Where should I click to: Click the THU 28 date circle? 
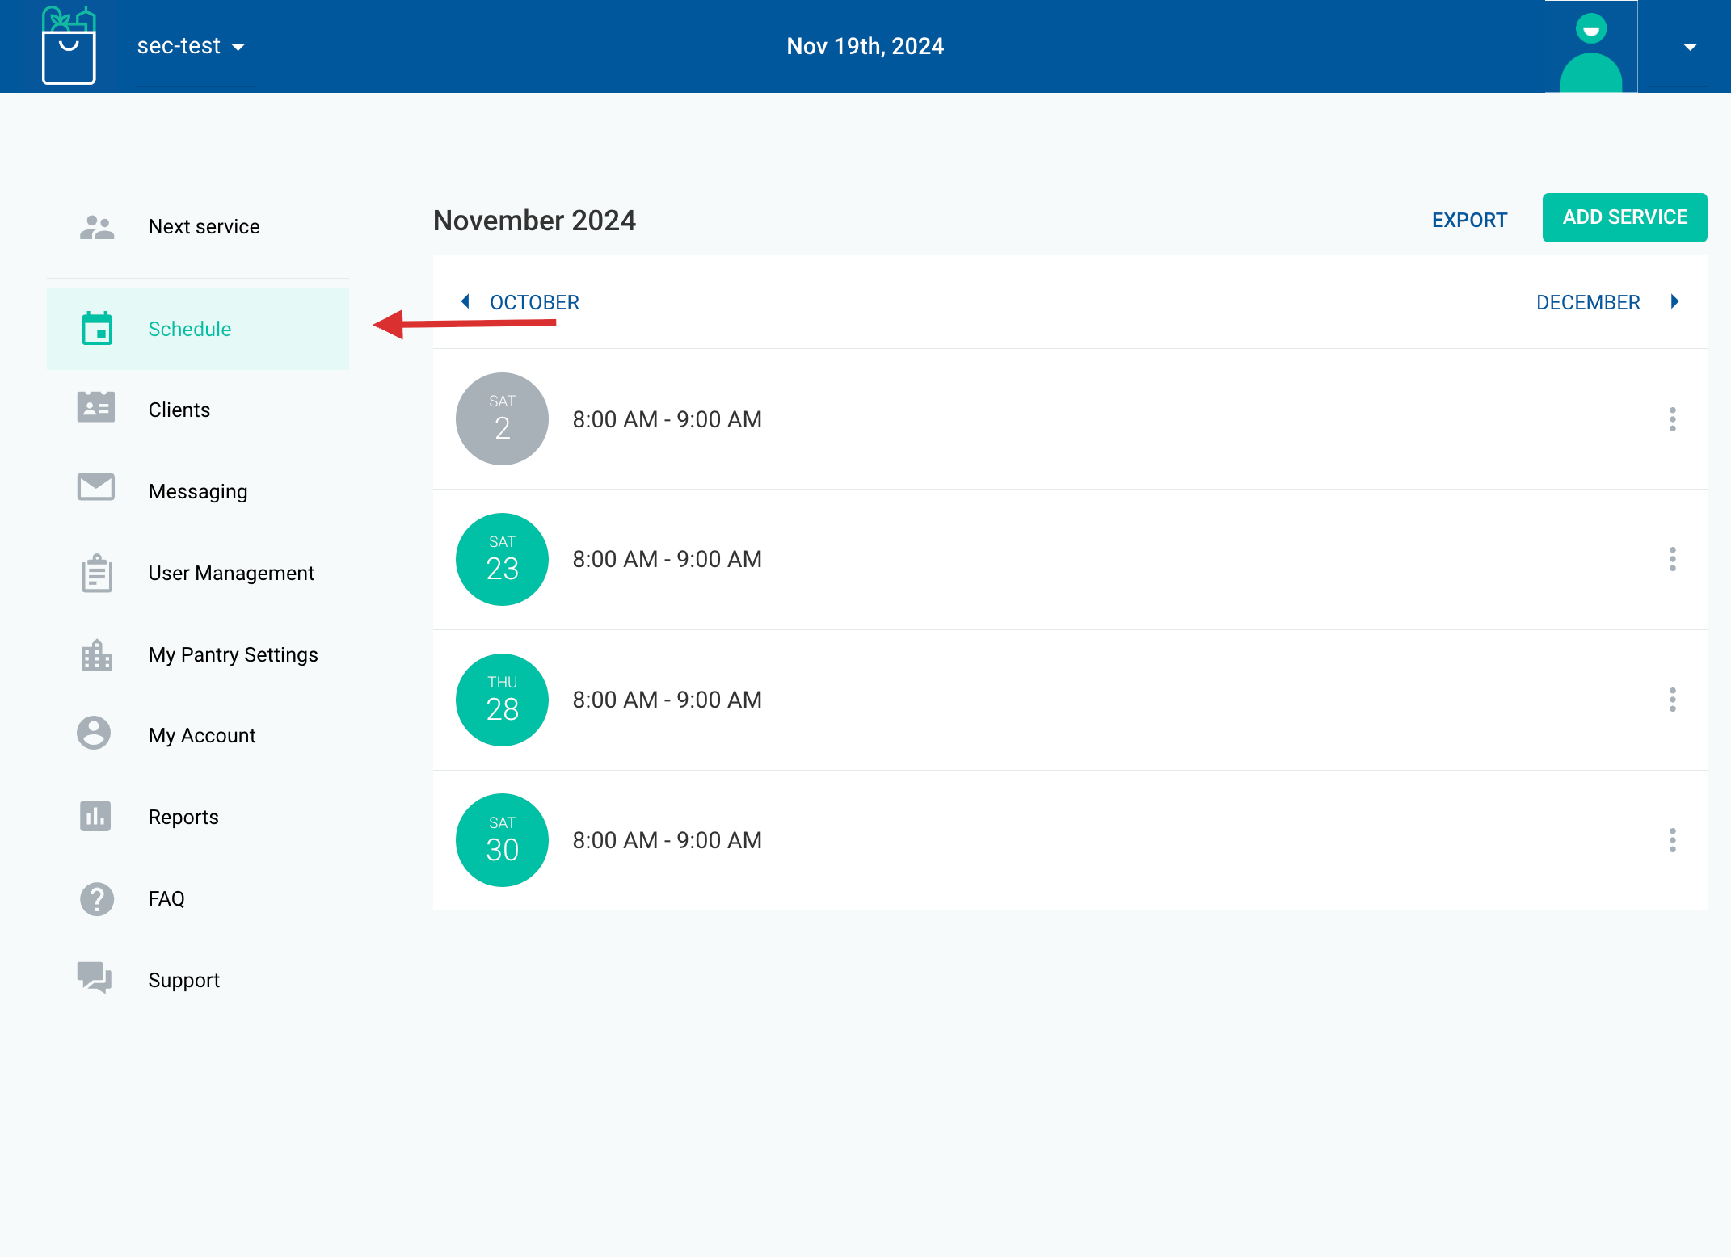point(502,700)
